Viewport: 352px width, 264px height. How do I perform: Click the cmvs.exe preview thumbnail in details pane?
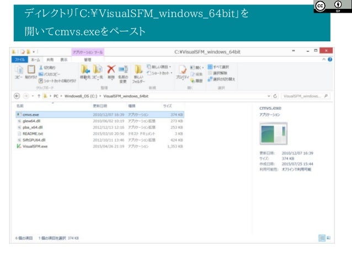click(x=274, y=133)
